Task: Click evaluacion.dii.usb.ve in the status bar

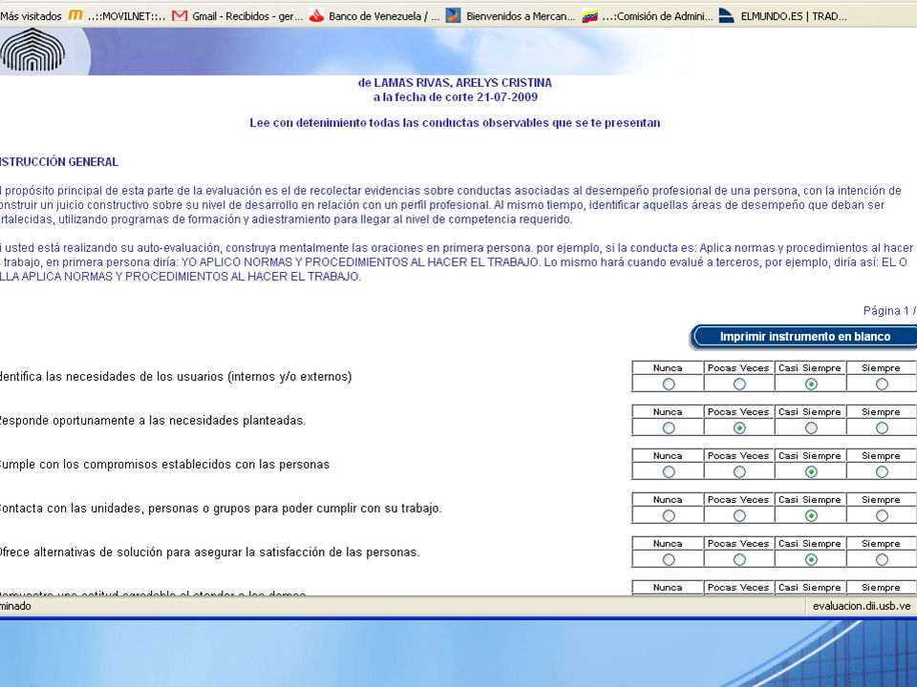Action: point(862,607)
